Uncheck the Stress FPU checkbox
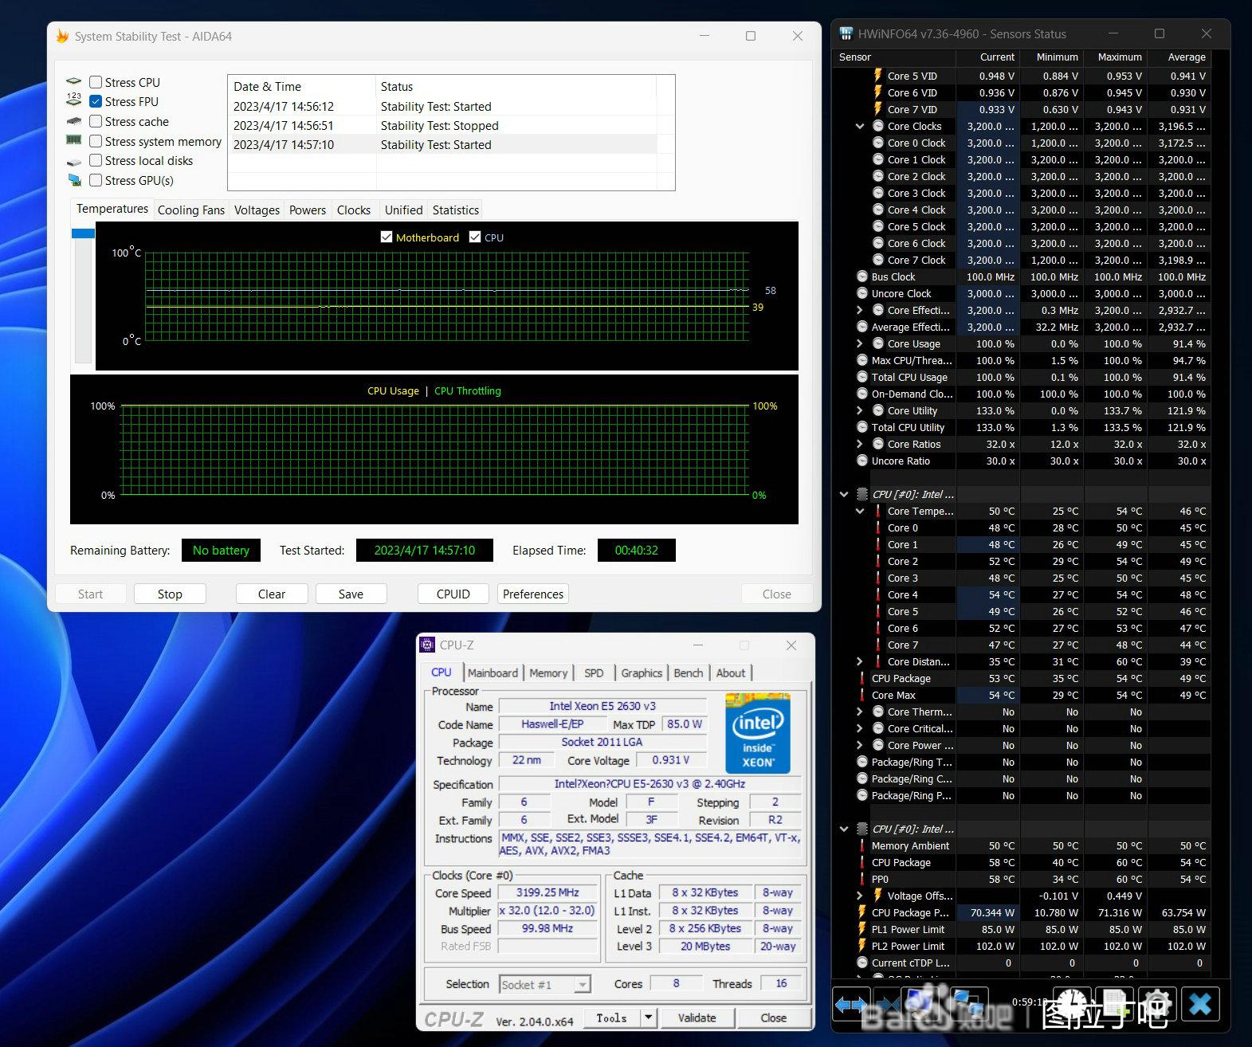The image size is (1252, 1047). pos(96,101)
